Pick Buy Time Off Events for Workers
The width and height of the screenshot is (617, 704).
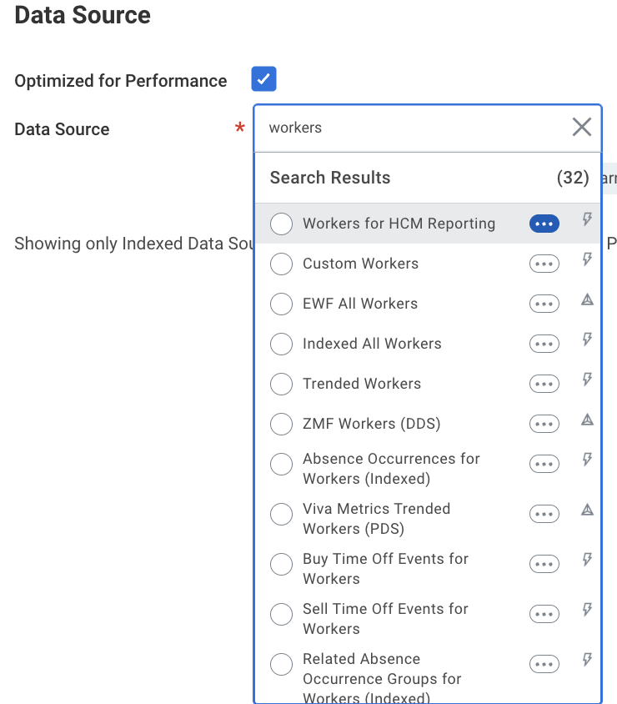(282, 564)
